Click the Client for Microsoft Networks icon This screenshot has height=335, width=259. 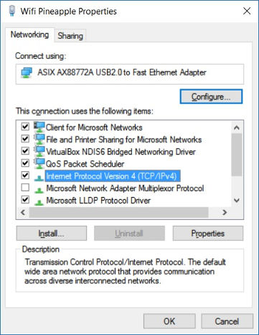tap(39, 127)
